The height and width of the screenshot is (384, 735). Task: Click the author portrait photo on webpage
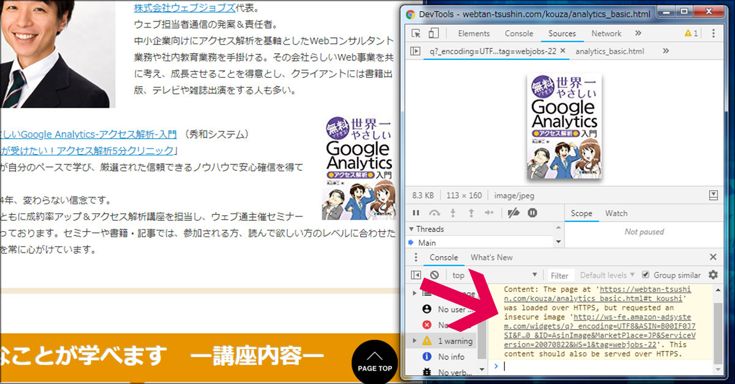(58, 54)
